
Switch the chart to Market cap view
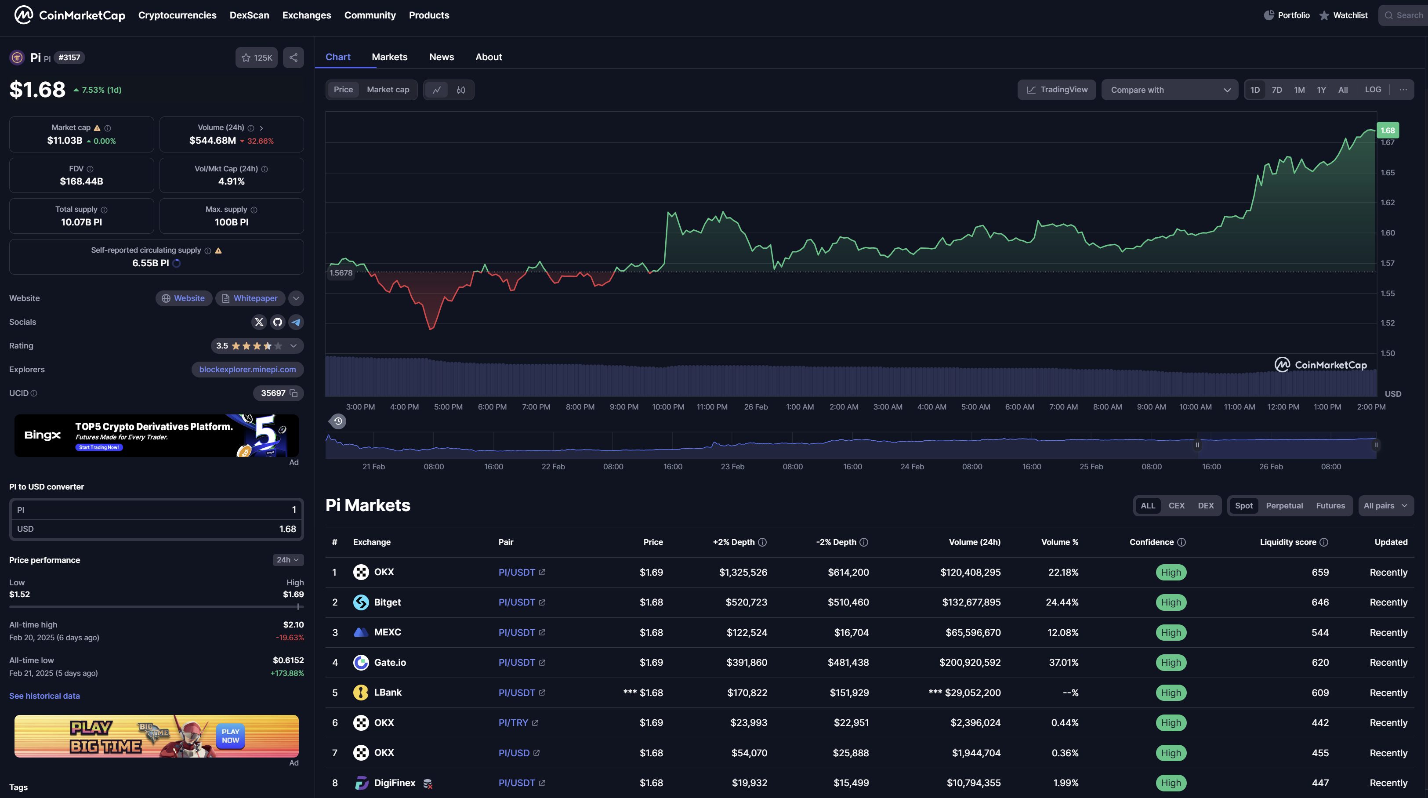(388, 90)
